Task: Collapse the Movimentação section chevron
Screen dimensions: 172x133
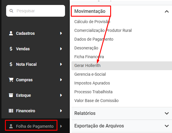Action: point(167,11)
